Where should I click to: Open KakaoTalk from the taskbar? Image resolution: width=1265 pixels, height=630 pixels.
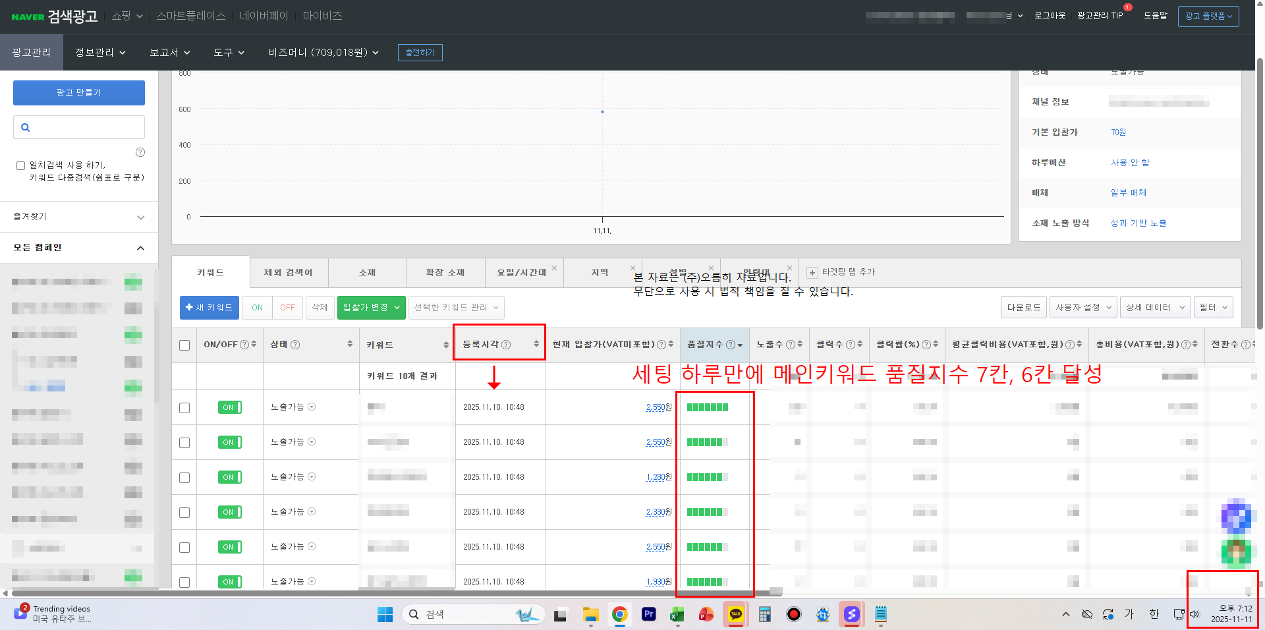pos(735,615)
